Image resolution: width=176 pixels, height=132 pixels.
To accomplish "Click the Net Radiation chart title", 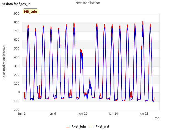I will (x=88, y=3).
